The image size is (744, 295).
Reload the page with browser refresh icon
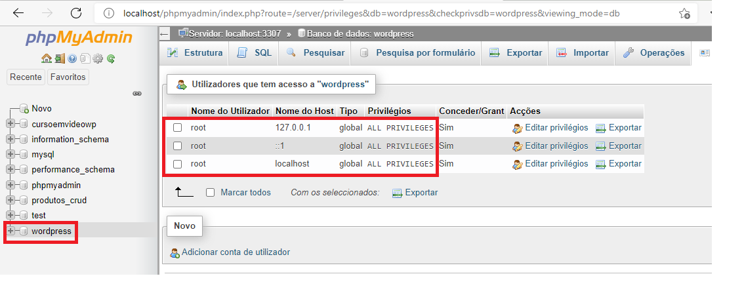click(x=76, y=13)
